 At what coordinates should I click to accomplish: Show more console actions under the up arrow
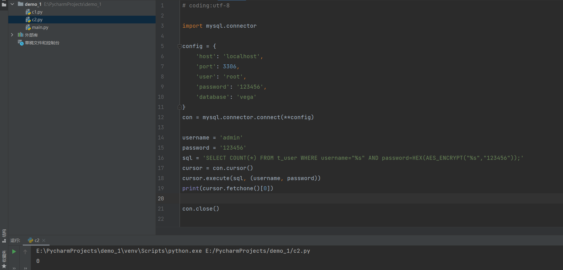click(26, 268)
